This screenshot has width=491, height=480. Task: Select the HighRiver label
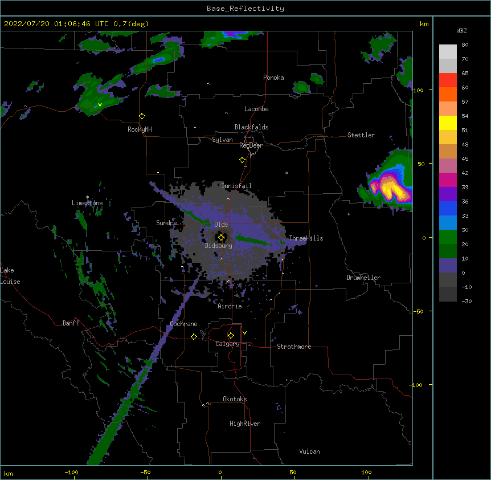(x=245, y=424)
